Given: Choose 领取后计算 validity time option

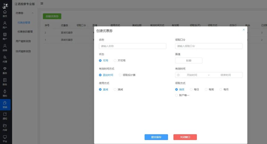Looking at the screenshot, I should 120,75.
